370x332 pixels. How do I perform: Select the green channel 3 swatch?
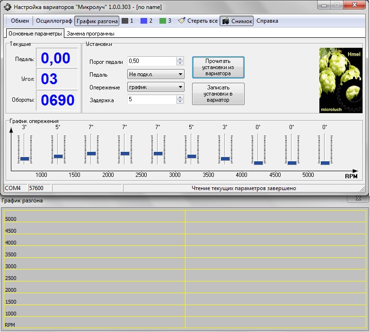pyautogui.click(x=163, y=21)
